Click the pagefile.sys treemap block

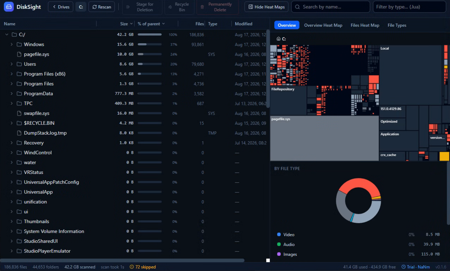pos(324,138)
